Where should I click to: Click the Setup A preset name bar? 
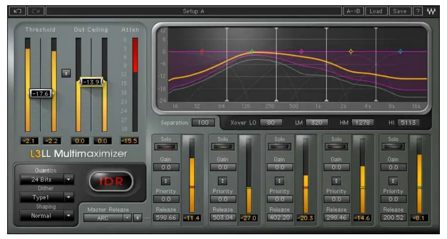(x=194, y=11)
